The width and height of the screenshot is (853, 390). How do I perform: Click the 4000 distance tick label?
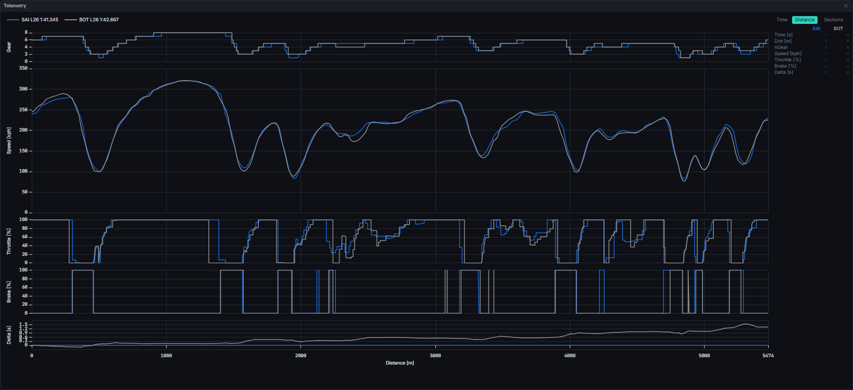click(x=570, y=356)
